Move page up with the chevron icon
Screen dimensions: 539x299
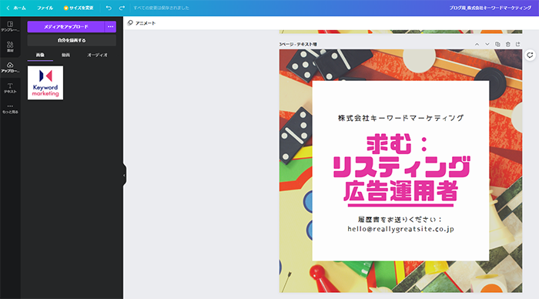[x=477, y=44]
